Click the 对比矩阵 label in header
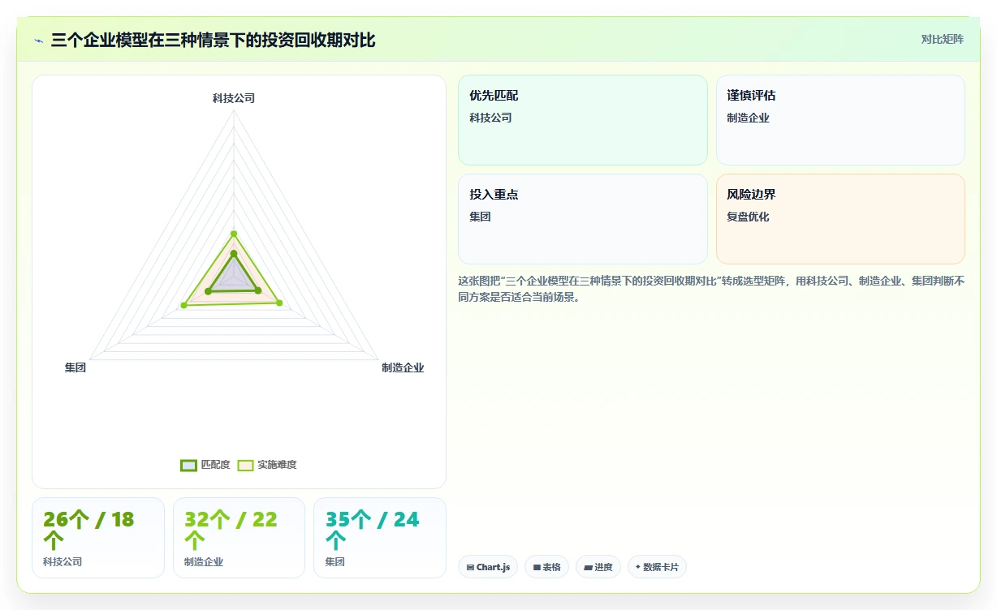The width and height of the screenshot is (997, 610). pyautogui.click(x=942, y=40)
